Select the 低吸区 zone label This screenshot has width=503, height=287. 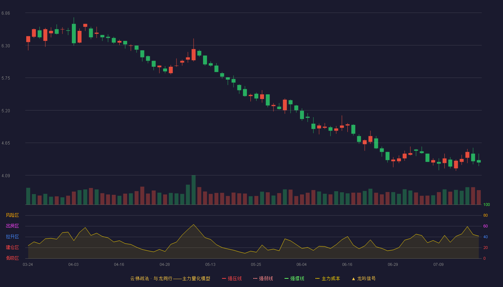click(x=12, y=258)
